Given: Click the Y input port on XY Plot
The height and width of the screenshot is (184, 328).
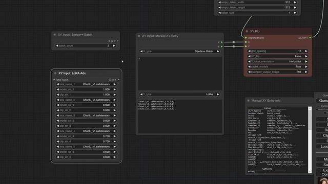Looking at the screenshot, I should point(246,47).
